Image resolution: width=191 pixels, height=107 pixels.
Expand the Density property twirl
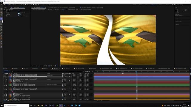[5, 15]
